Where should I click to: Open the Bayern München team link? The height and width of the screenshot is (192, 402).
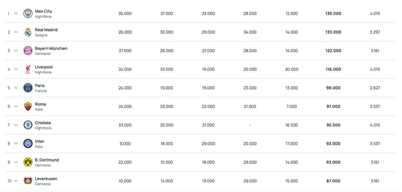point(51,49)
